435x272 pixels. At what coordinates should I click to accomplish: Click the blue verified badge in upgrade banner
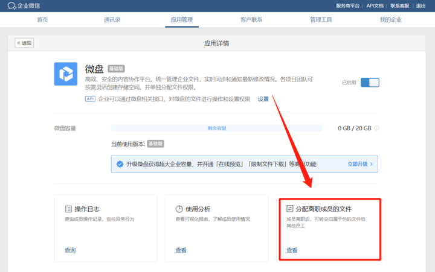click(x=120, y=164)
